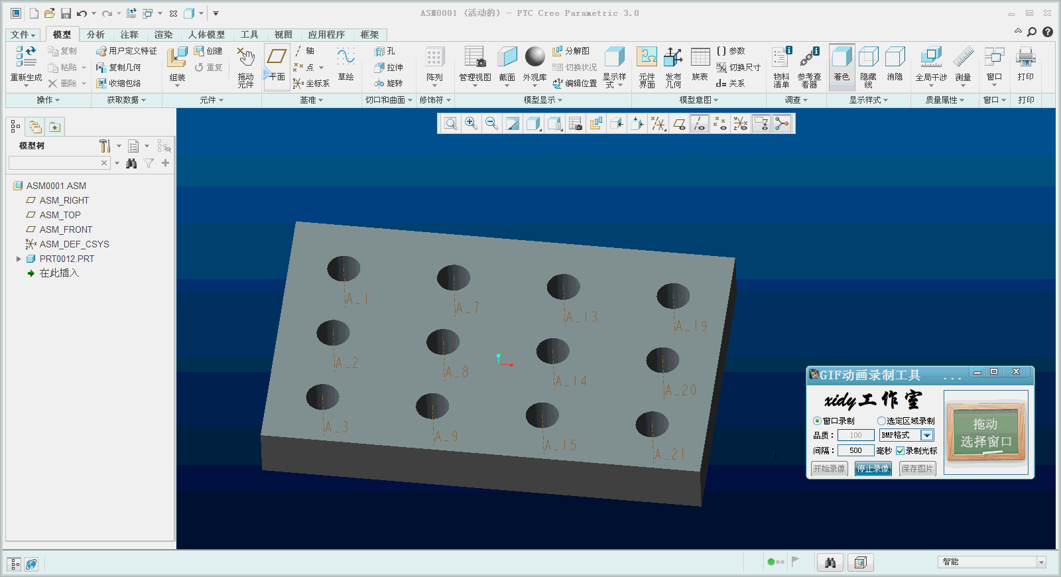This screenshot has height=577, width=1061.
Task: Click 用户定义特征 button
Action: 127,51
